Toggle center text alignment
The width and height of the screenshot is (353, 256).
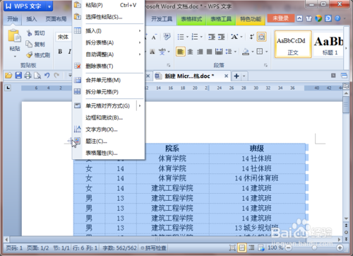[x=190, y=52]
